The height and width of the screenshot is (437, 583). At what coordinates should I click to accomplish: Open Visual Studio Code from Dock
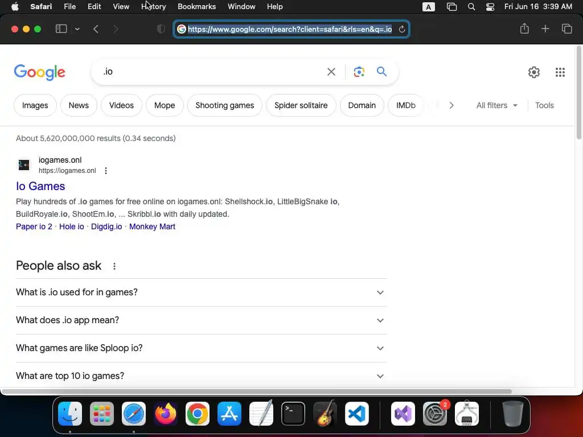point(357,414)
